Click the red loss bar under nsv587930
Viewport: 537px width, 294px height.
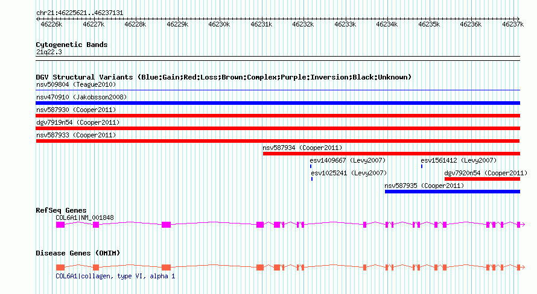pos(278,116)
